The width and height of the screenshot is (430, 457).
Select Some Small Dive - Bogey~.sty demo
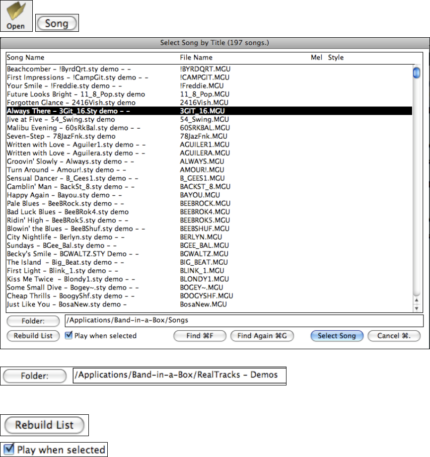(x=209, y=288)
